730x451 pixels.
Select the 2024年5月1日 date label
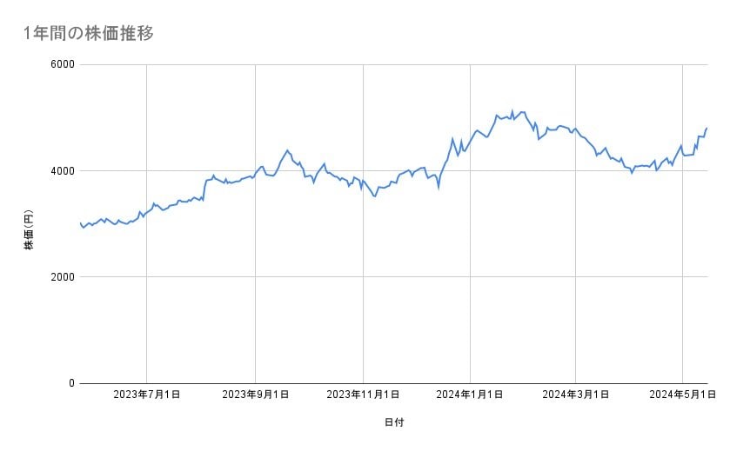point(682,395)
